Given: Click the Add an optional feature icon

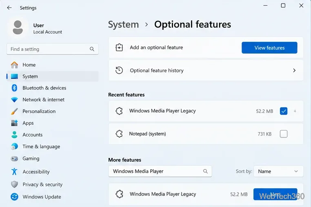Looking at the screenshot, I should click(x=119, y=47).
